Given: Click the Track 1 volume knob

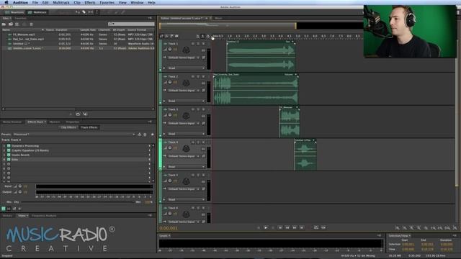Looking at the screenshot, I should [170, 50].
